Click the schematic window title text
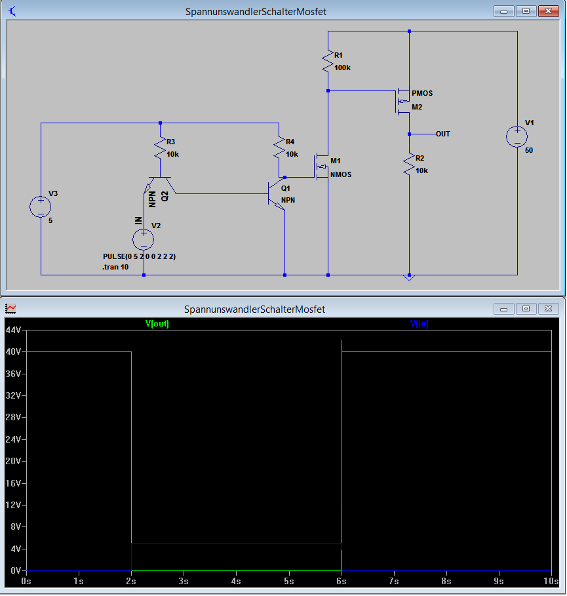 click(256, 12)
